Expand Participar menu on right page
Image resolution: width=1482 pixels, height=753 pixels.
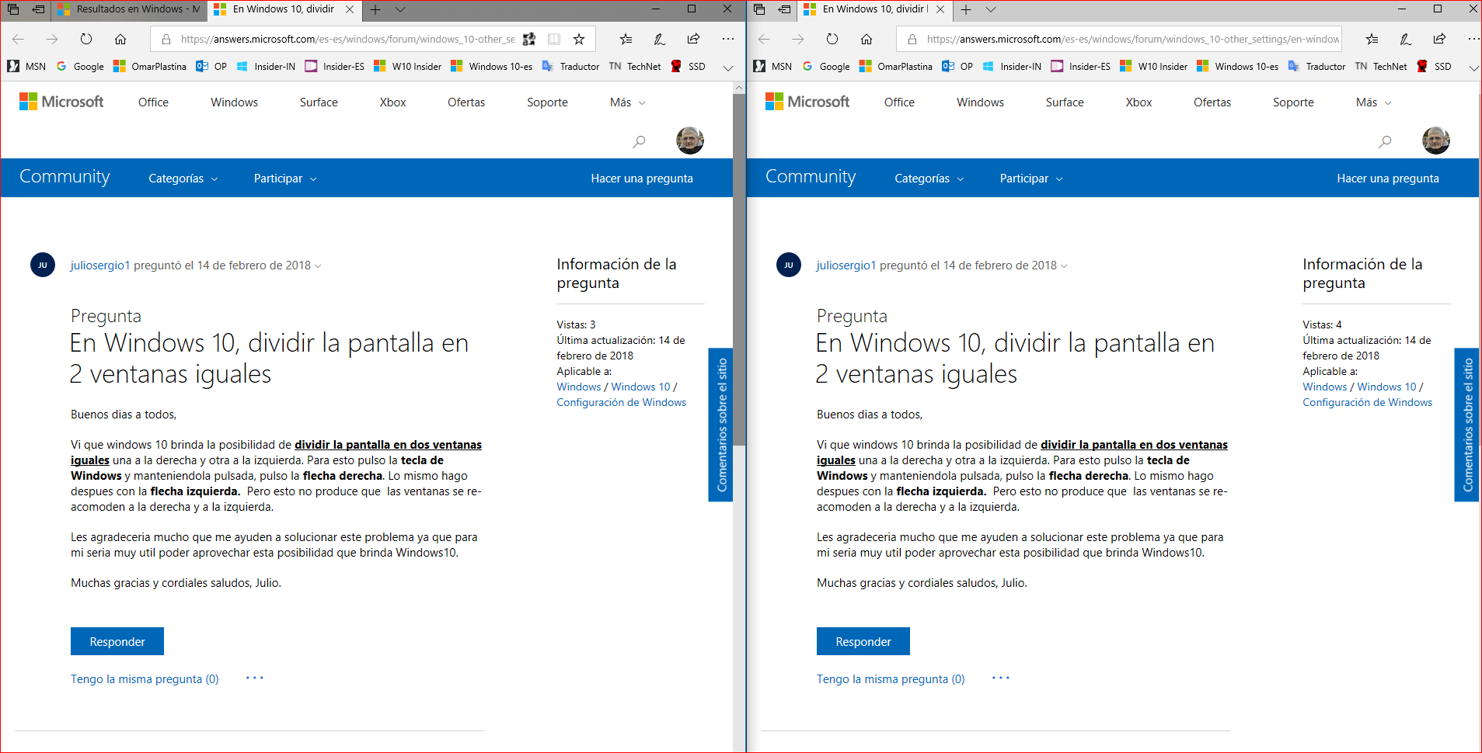[1031, 179]
